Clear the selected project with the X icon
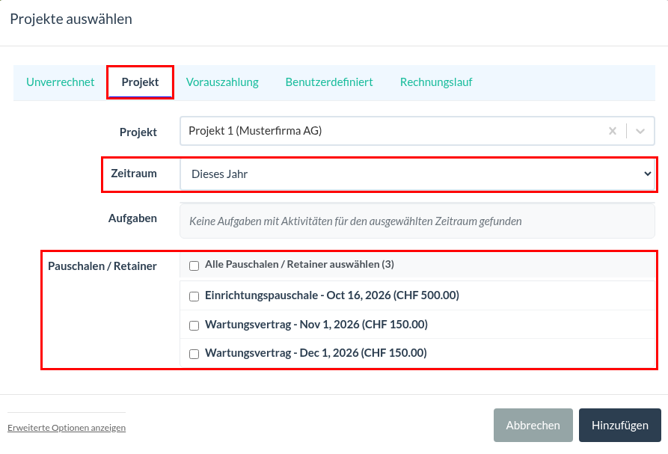Image resolution: width=668 pixels, height=454 pixels. coord(612,131)
